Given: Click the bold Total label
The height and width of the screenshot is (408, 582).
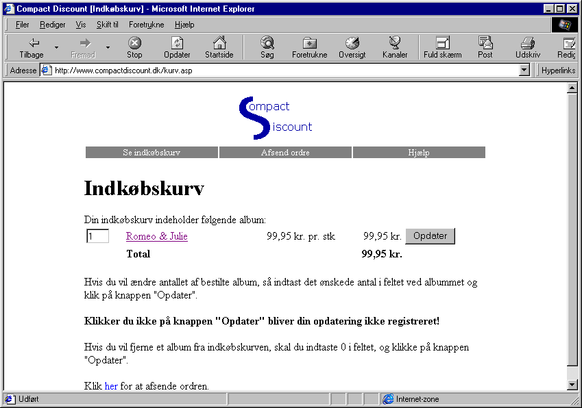Looking at the screenshot, I should tap(138, 254).
